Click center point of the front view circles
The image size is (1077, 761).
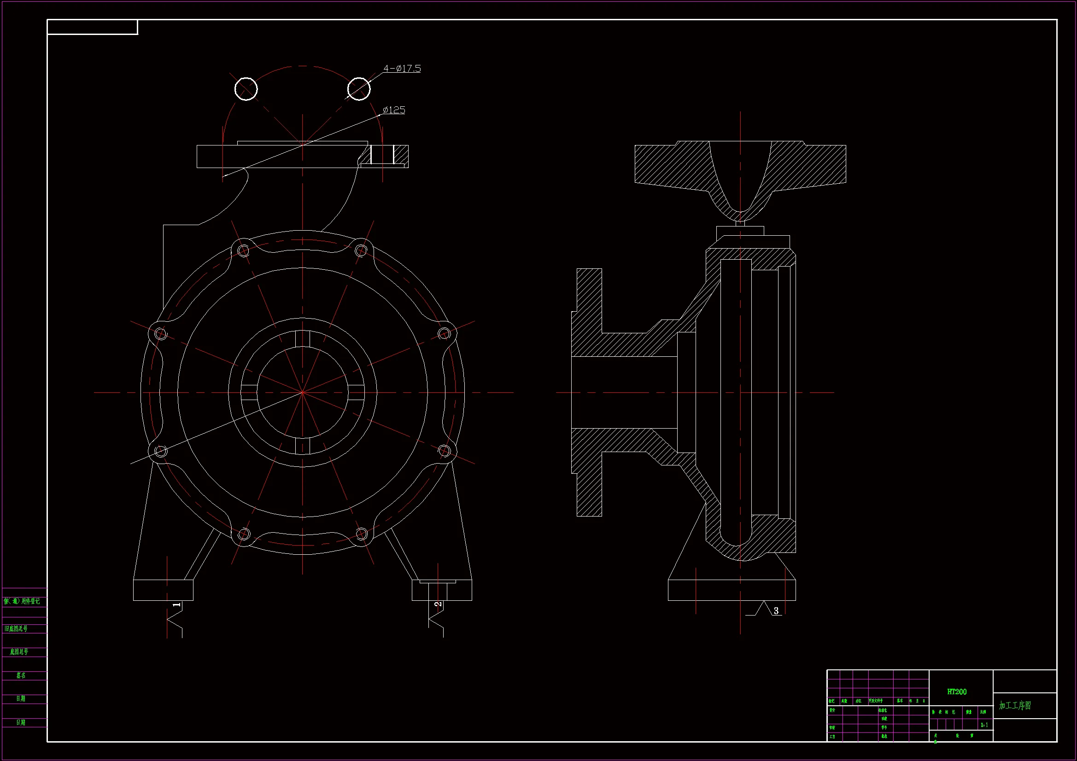pyautogui.click(x=303, y=392)
